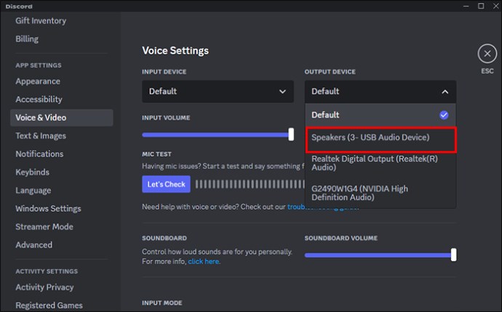Go to Accessibility settings
This screenshot has height=312, width=502.
click(x=39, y=99)
